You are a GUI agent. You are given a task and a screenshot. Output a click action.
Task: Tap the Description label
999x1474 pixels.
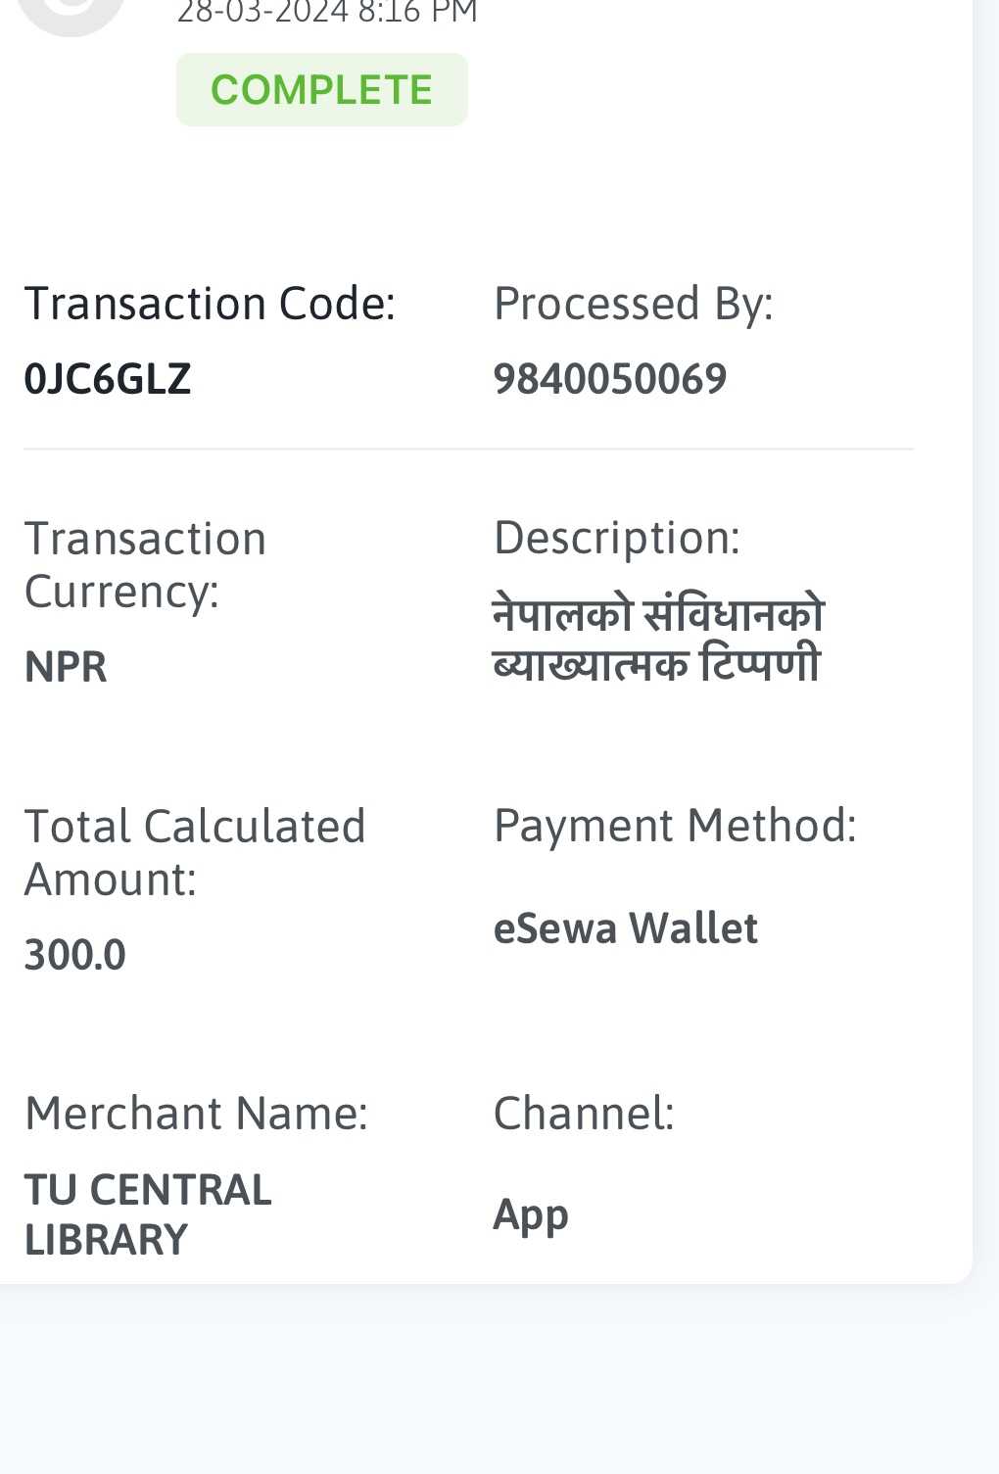(x=617, y=538)
